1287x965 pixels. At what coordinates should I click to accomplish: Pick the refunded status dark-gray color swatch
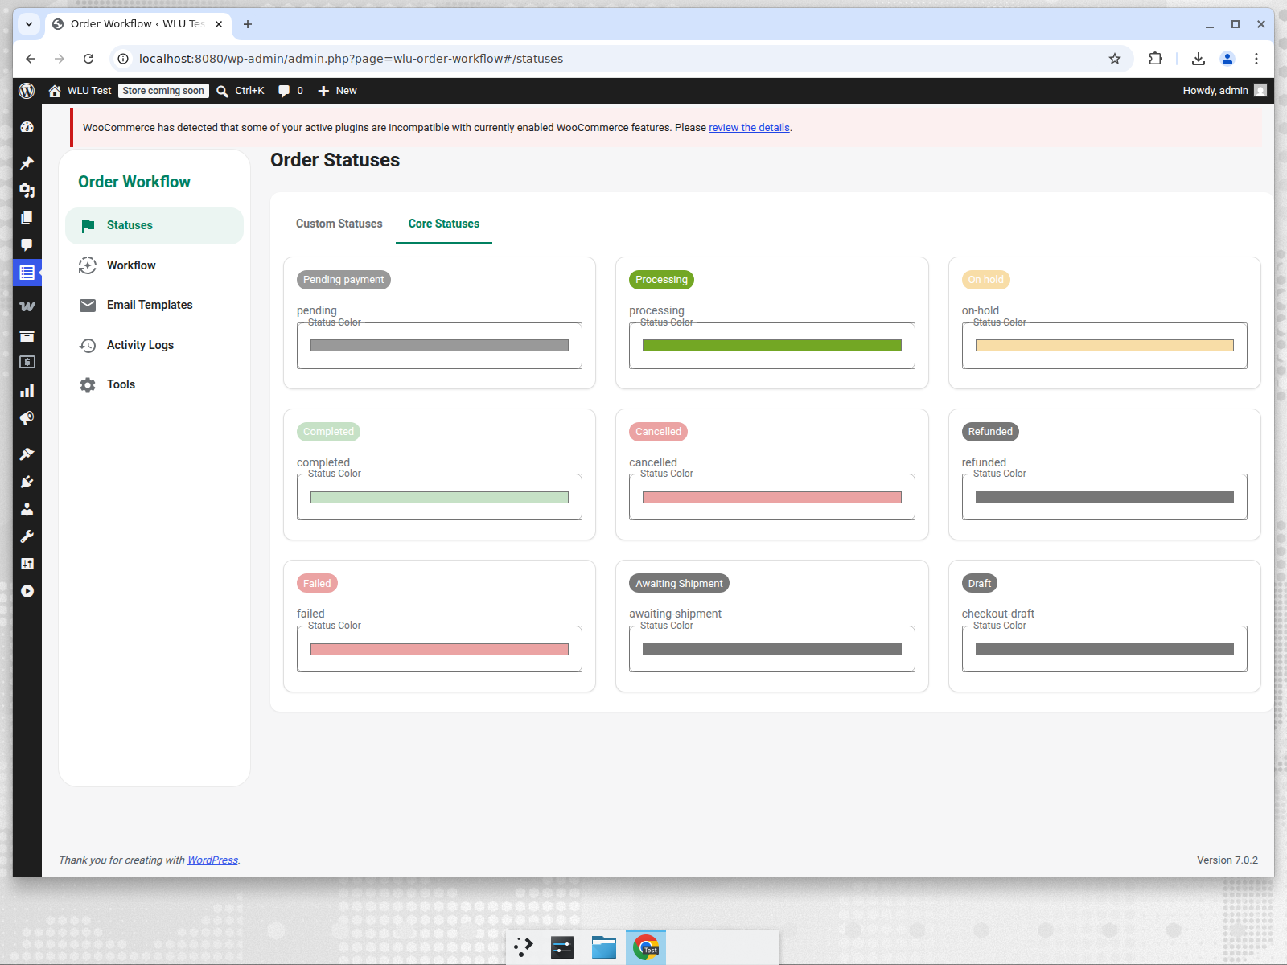tap(1104, 498)
